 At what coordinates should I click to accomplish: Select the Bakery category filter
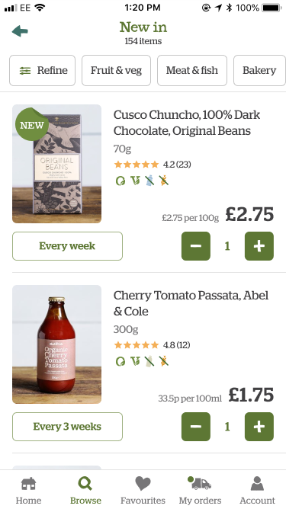coord(259,70)
